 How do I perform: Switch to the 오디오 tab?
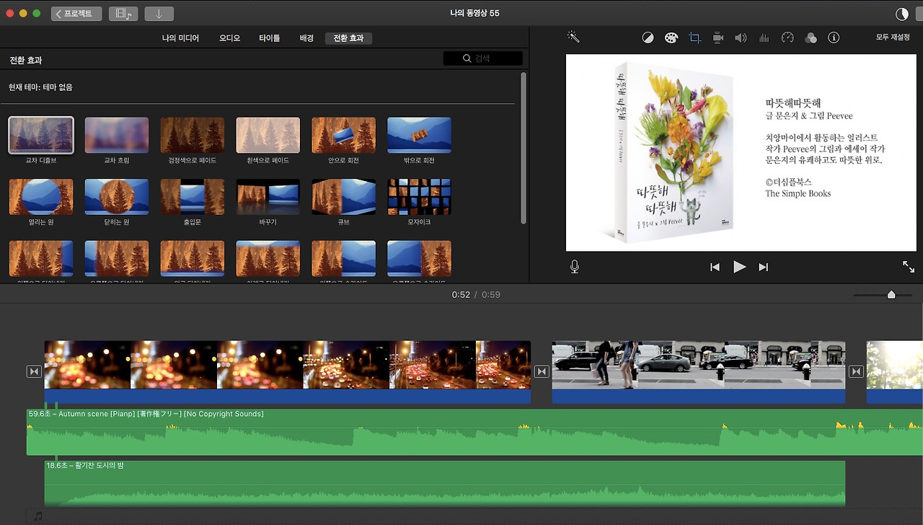229,37
